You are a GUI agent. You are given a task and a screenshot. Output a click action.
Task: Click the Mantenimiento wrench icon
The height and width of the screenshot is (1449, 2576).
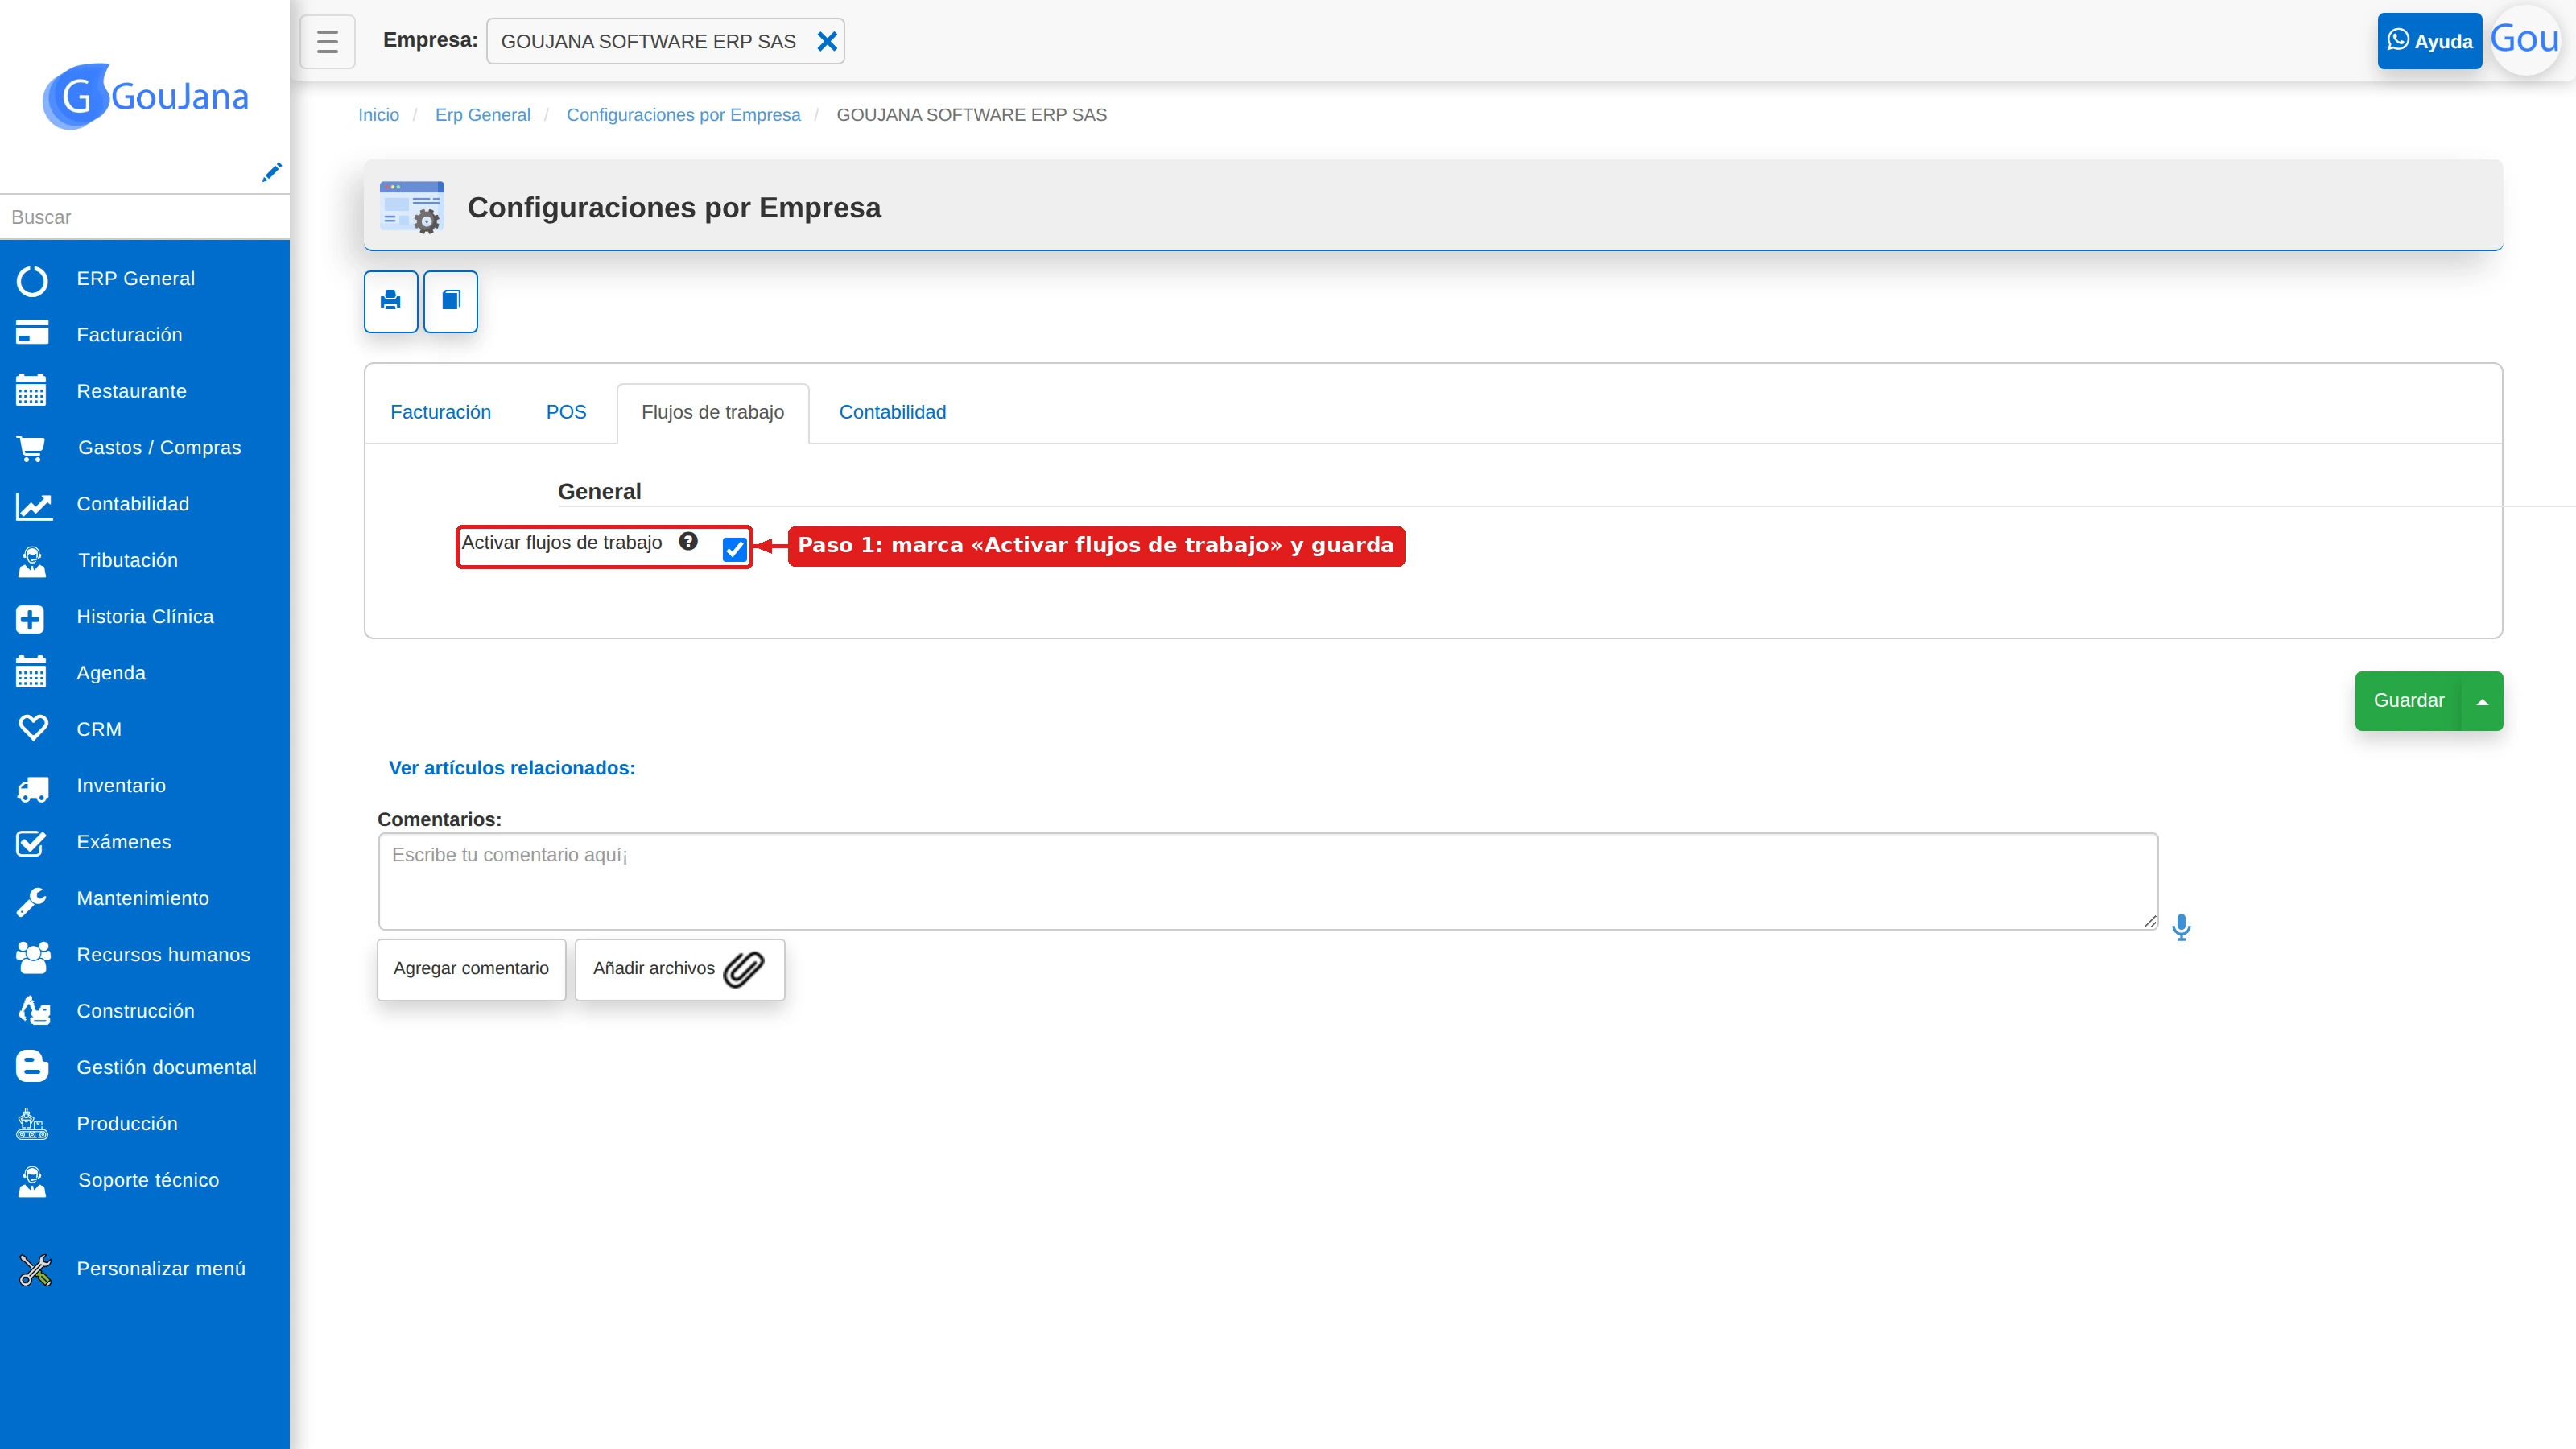tap(32, 900)
